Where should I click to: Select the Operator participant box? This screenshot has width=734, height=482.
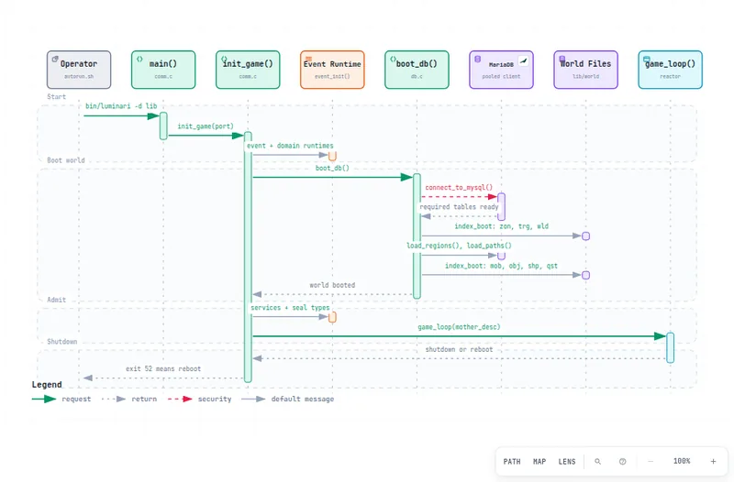pyautogui.click(x=79, y=70)
